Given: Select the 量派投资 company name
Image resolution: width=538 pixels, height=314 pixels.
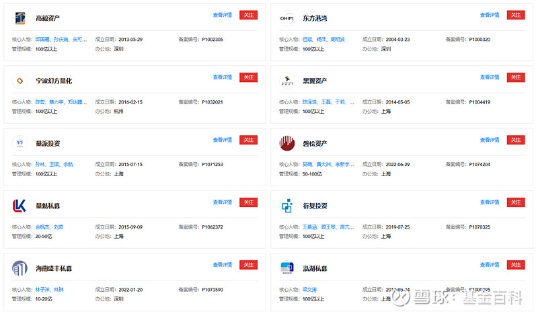Looking at the screenshot, I should (x=48, y=143).
